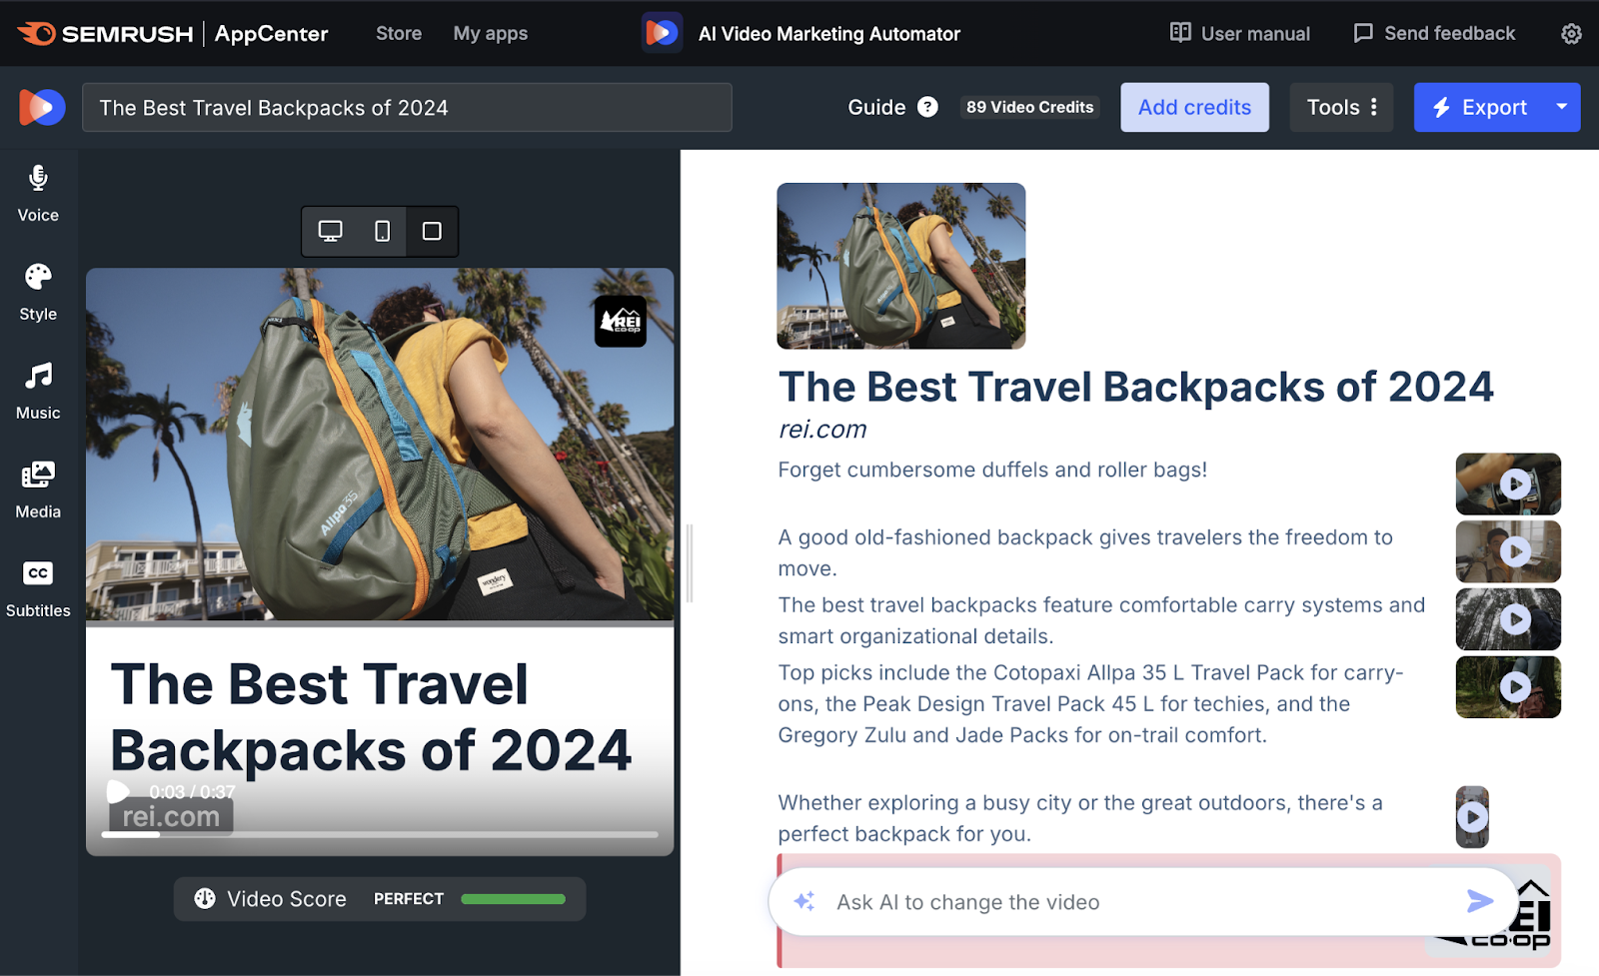Screen dimensions: 1599x976
Task: Enable desktop video format
Action: coord(331,231)
